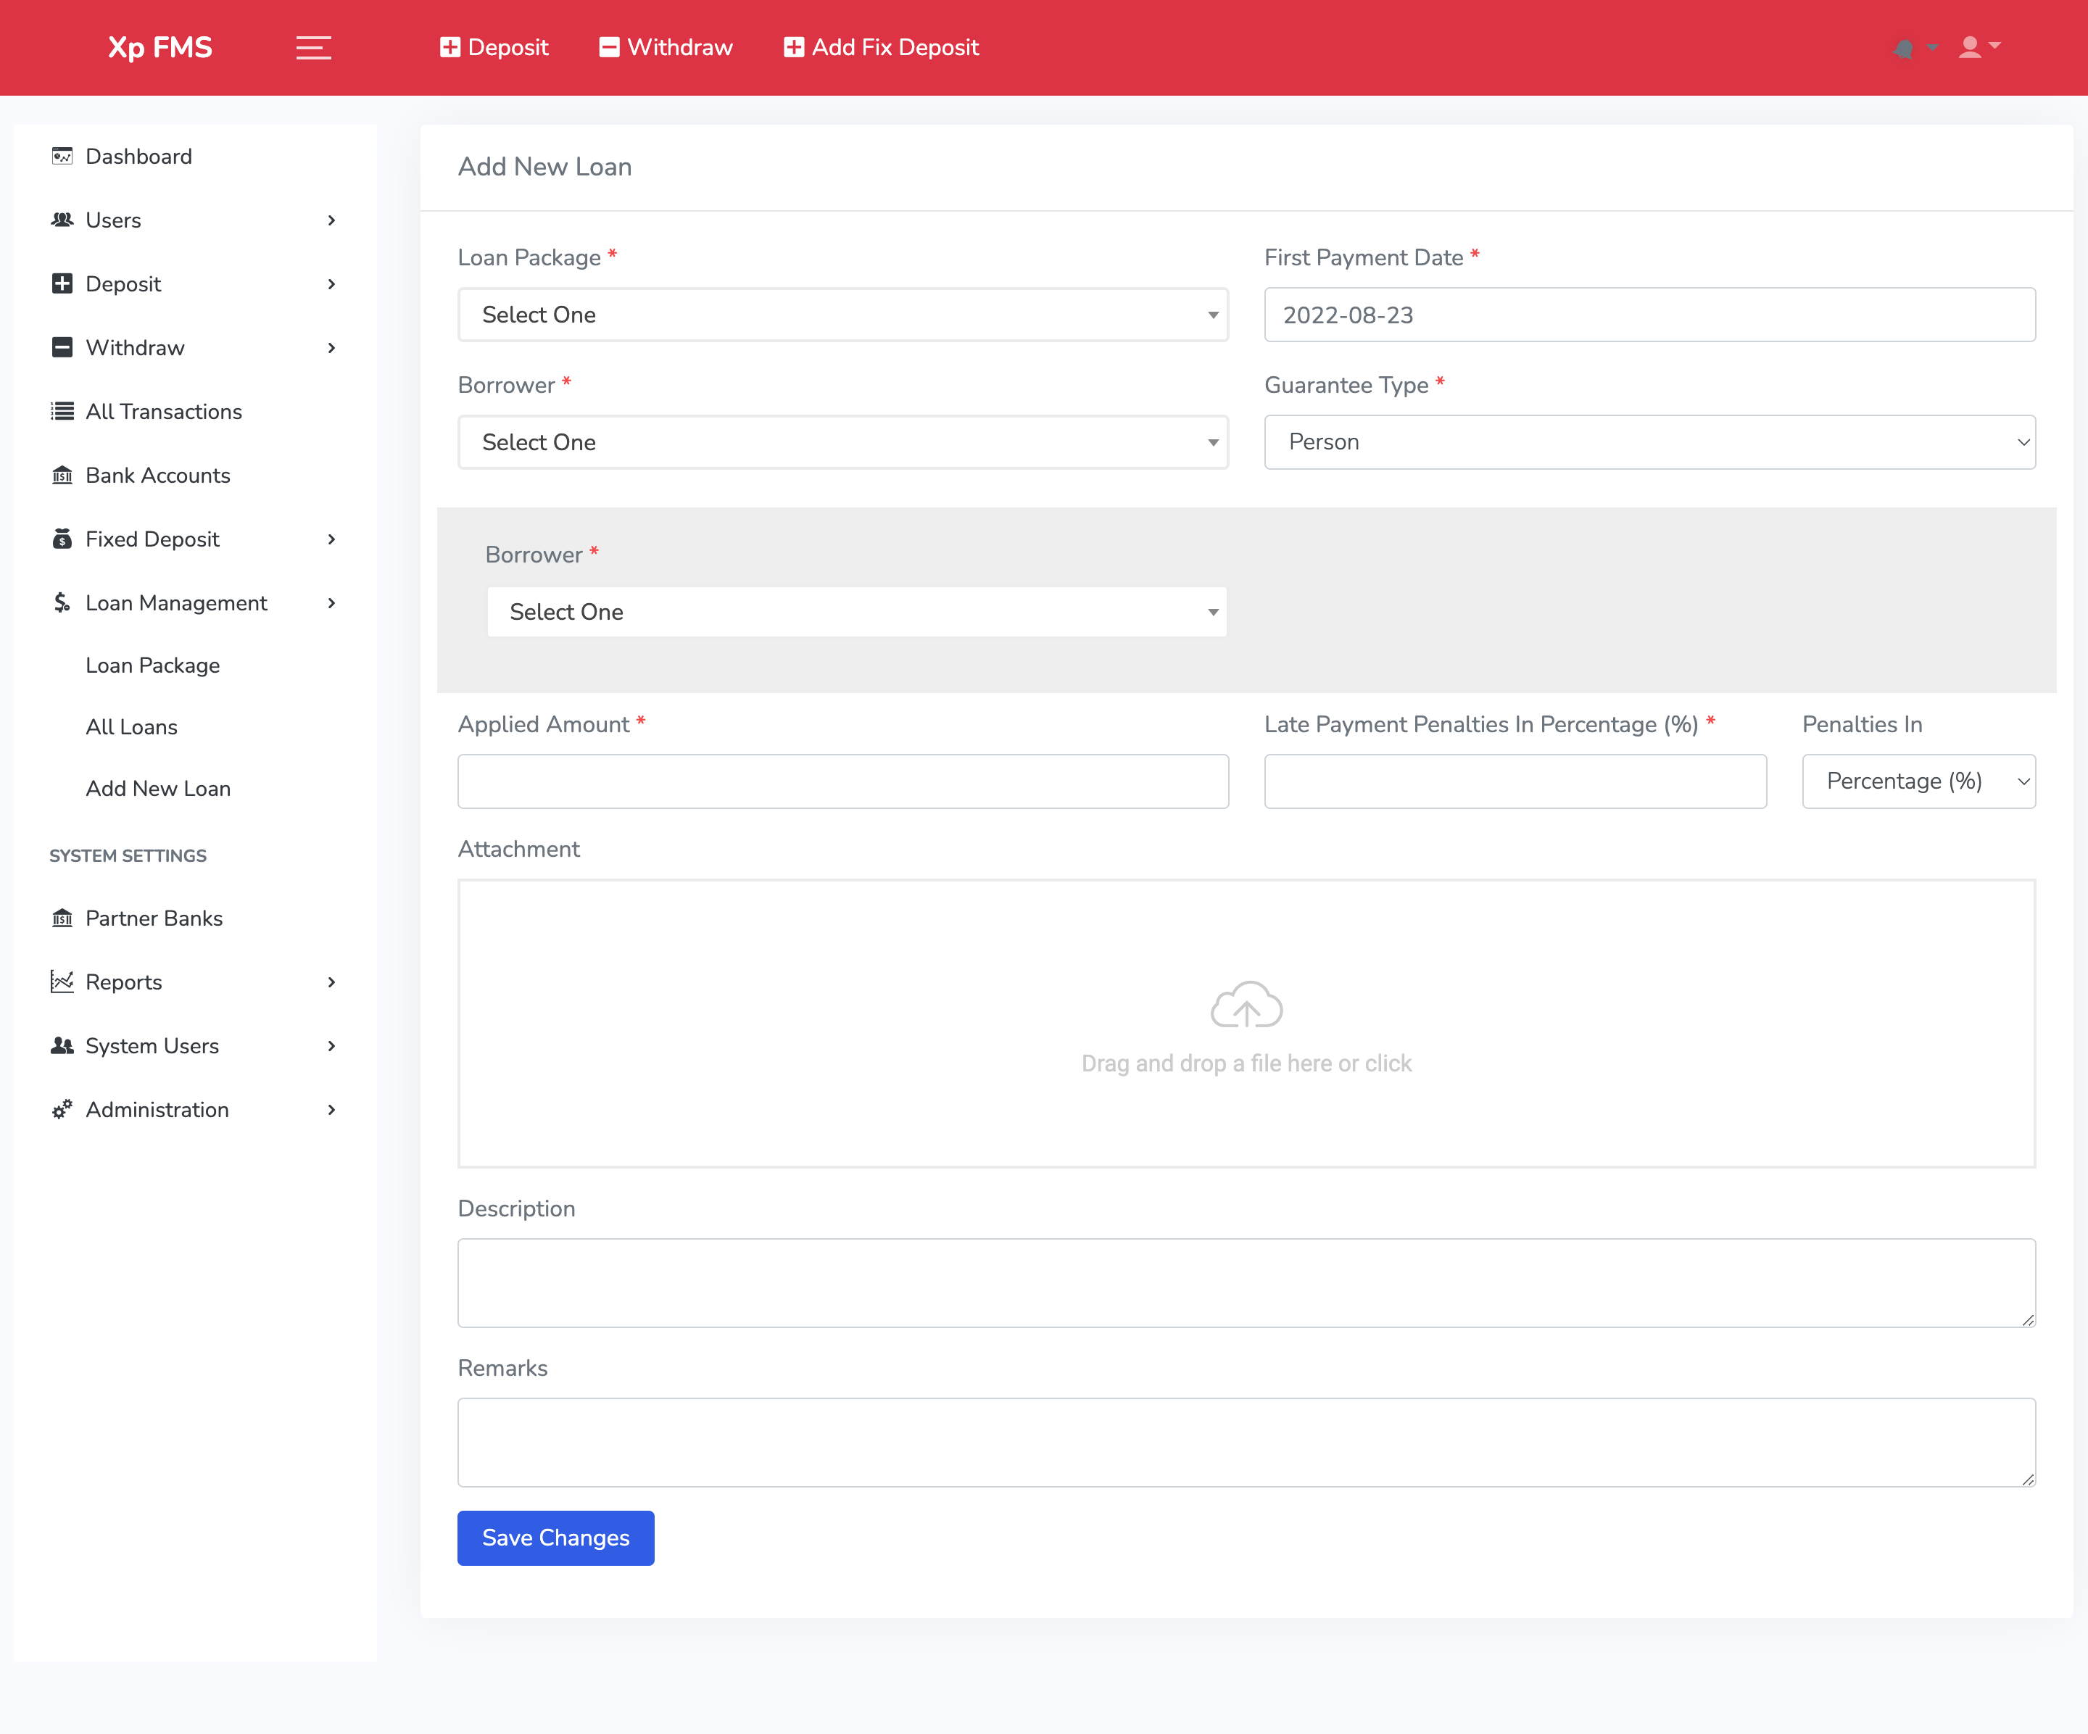Click the Deposit plus-square sidebar icon
2088x1734 pixels.
[x=62, y=283]
